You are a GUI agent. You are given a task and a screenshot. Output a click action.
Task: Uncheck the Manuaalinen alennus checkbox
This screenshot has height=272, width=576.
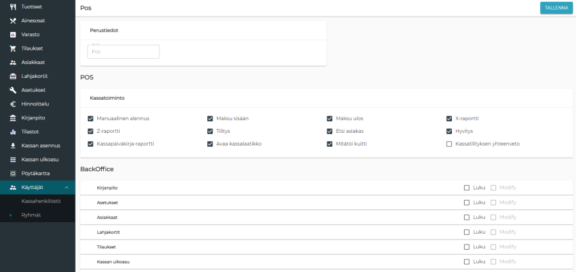click(x=91, y=119)
